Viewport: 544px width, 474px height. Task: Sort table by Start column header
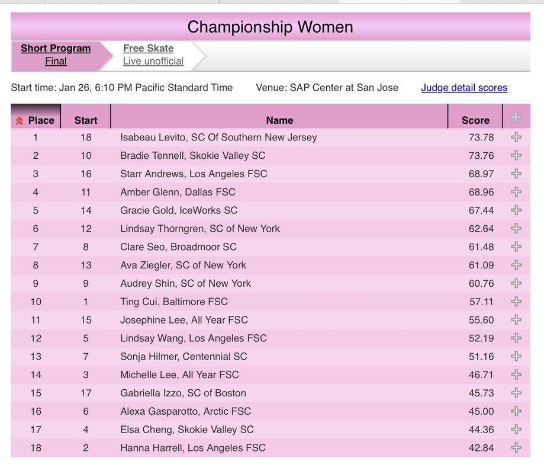click(86, 120)
